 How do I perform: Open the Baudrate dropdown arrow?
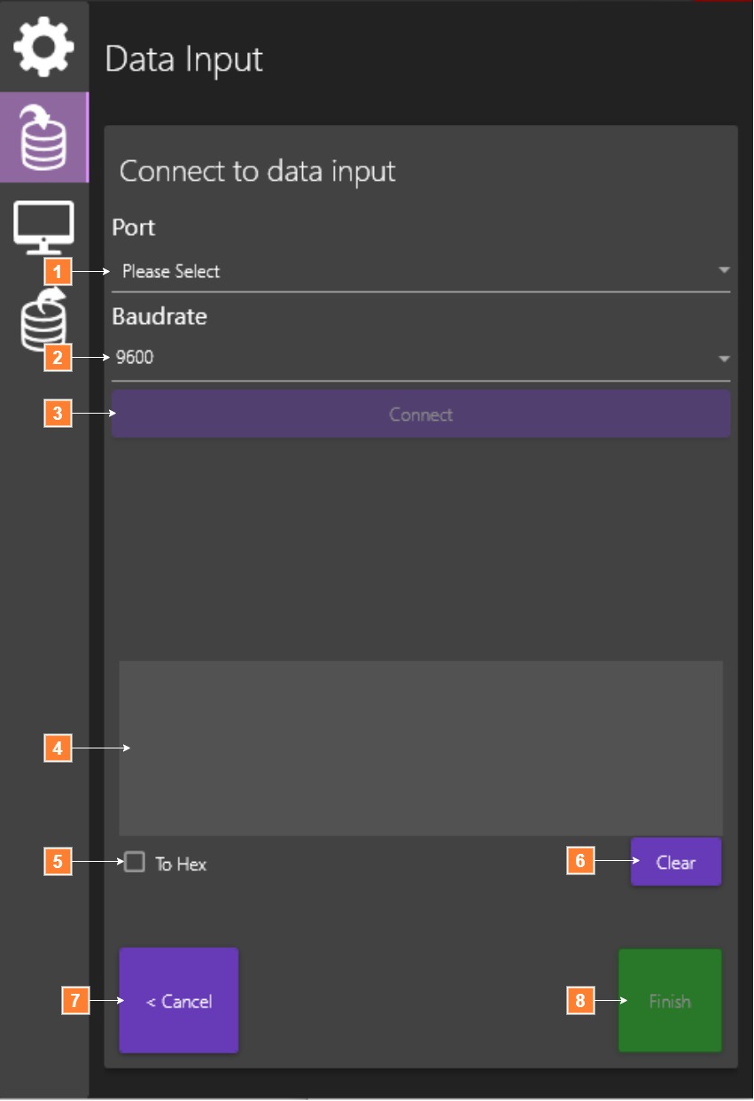tap(723, 359)
